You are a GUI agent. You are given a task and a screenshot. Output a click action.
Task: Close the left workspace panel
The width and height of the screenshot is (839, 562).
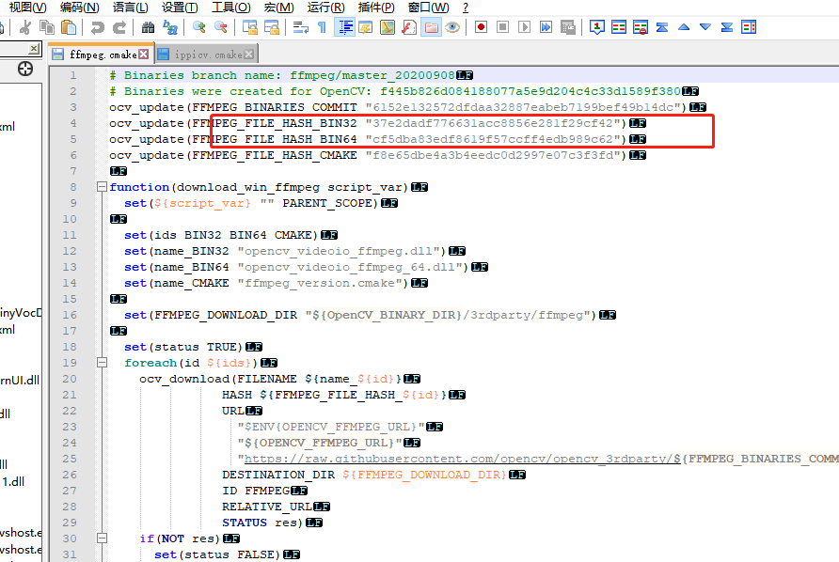point(34,49)
